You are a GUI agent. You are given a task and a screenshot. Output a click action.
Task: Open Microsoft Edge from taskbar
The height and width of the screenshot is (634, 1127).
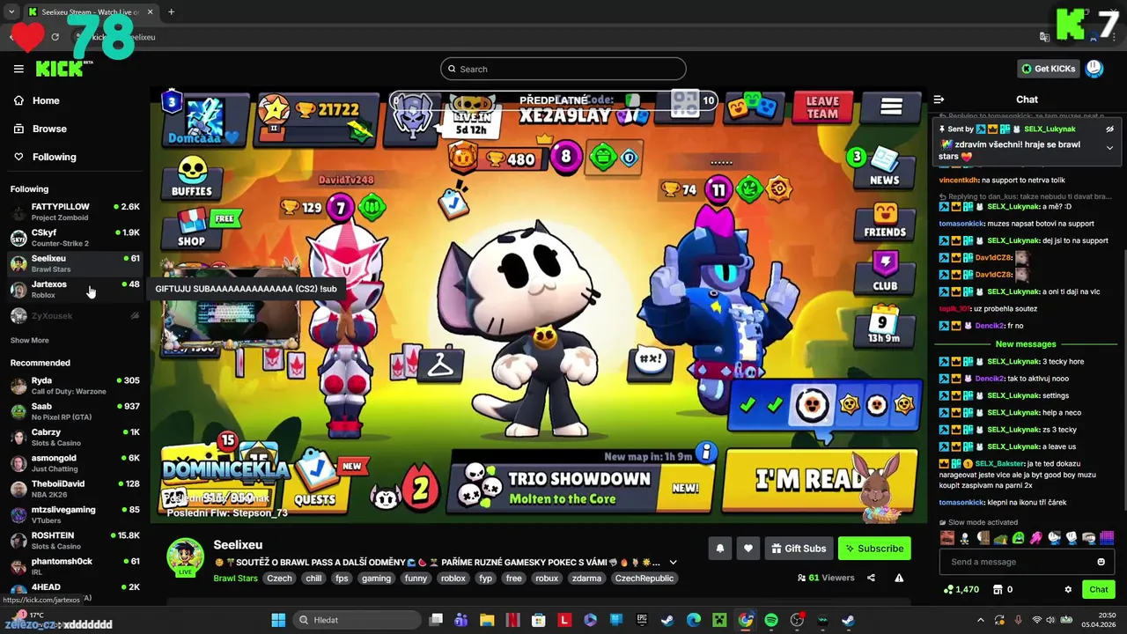[694, 620]
